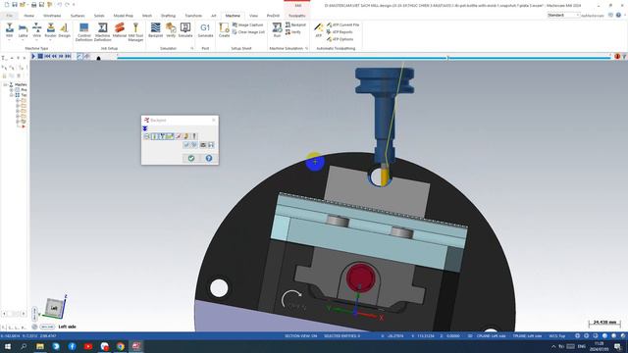This screenshot has height=353, width=628.
Task: Play the backplot simulation
Action: (33, 57)
